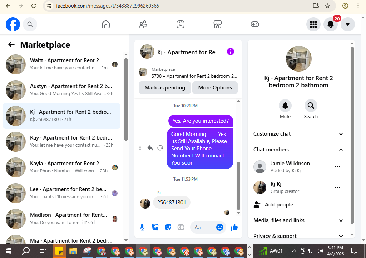Open the nine-dot Menu grid

pyautogui.click(x=313, y=24)
